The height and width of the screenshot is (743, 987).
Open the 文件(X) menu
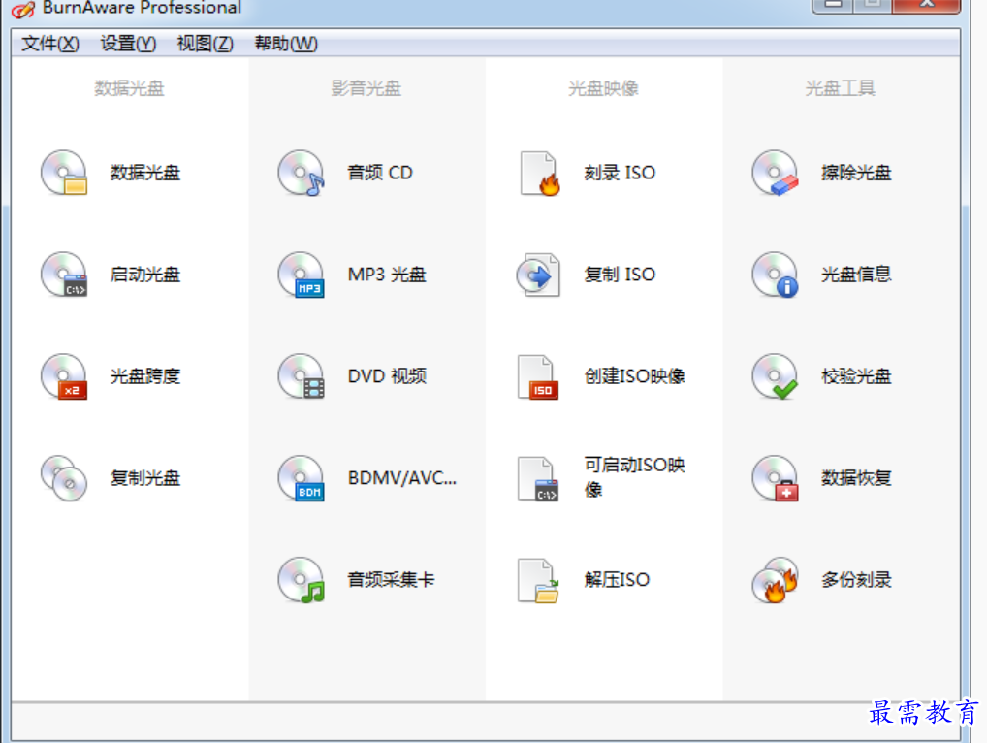tap(50, 44)
